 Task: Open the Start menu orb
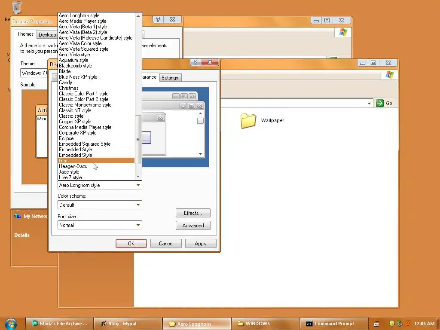tap(11, 324)
